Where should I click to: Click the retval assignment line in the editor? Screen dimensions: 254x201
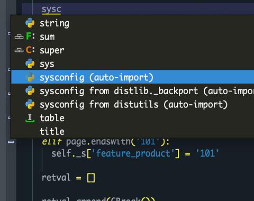pos(68,177)
